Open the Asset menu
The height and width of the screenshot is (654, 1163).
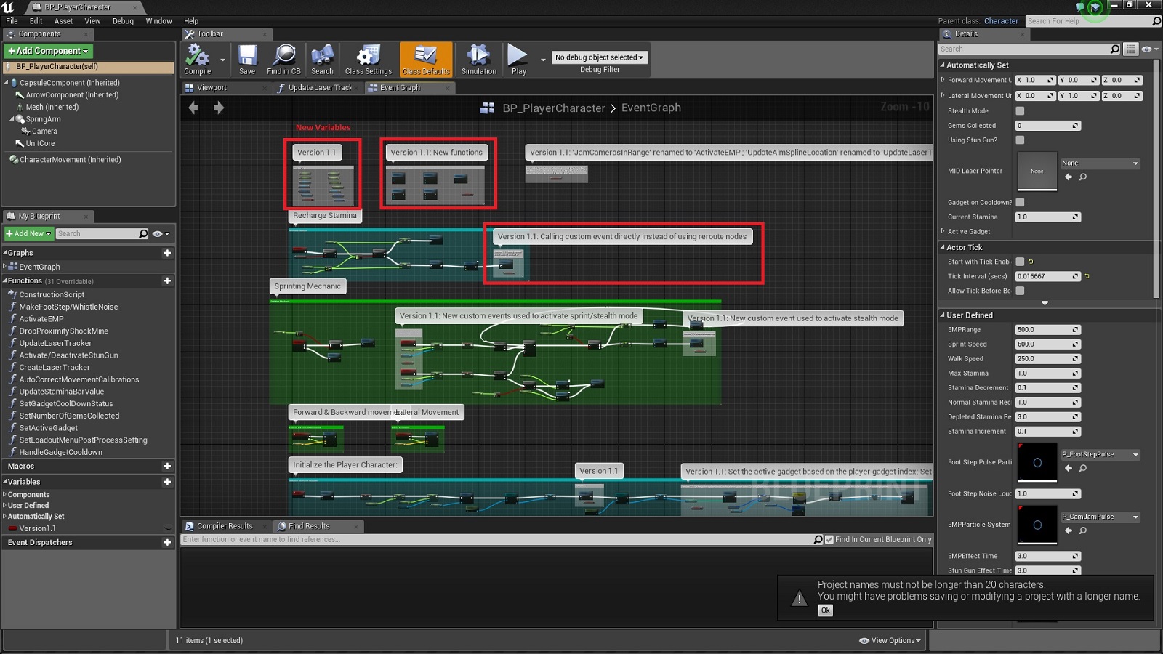[63, 21]
